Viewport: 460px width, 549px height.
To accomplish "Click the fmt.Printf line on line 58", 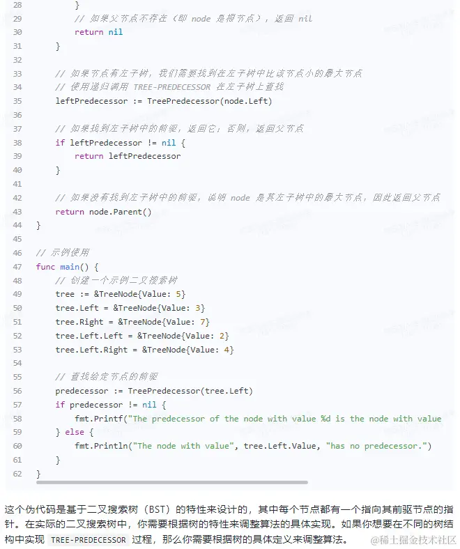I will tap(258, 419).
